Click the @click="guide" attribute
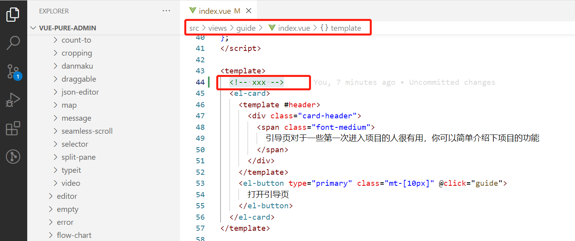The height and width of the screenshot is (241, 575). click(x=470, y=183)
